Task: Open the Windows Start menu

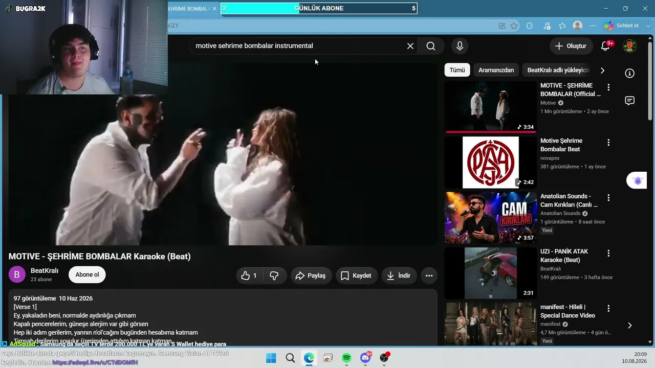Action: (271, 358)
